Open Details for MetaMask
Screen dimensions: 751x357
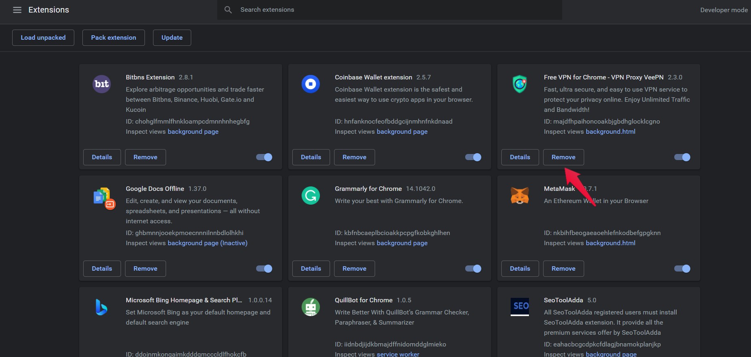tap(520, 269)
